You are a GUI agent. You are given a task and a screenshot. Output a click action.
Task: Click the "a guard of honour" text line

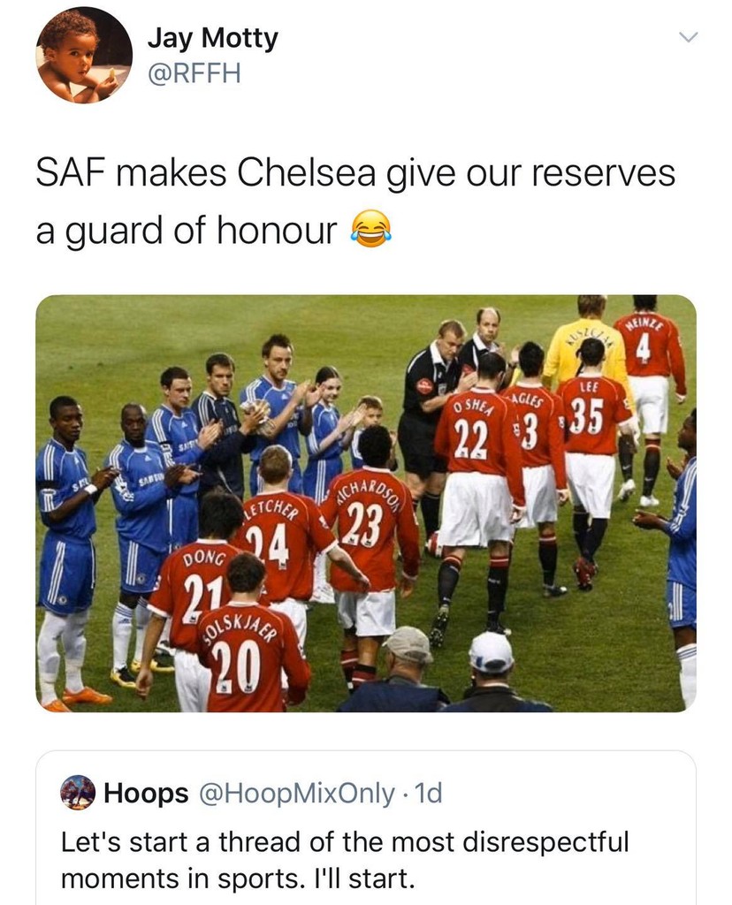click(187, 231)
